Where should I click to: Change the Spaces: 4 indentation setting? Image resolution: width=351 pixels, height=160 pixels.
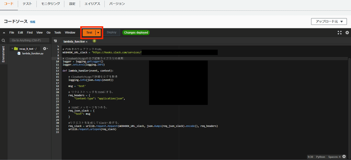tap(334, 157)
